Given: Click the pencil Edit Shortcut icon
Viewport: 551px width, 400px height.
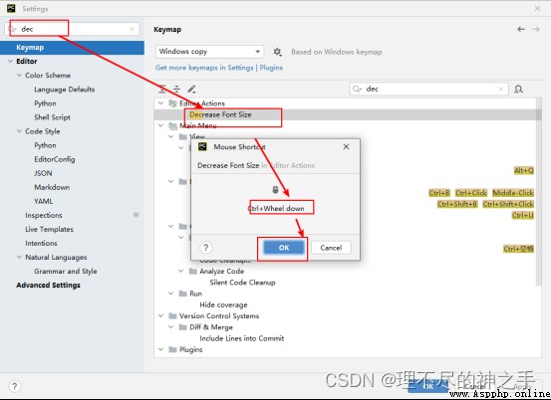Looking at the screenshot, I should (191, 90).
